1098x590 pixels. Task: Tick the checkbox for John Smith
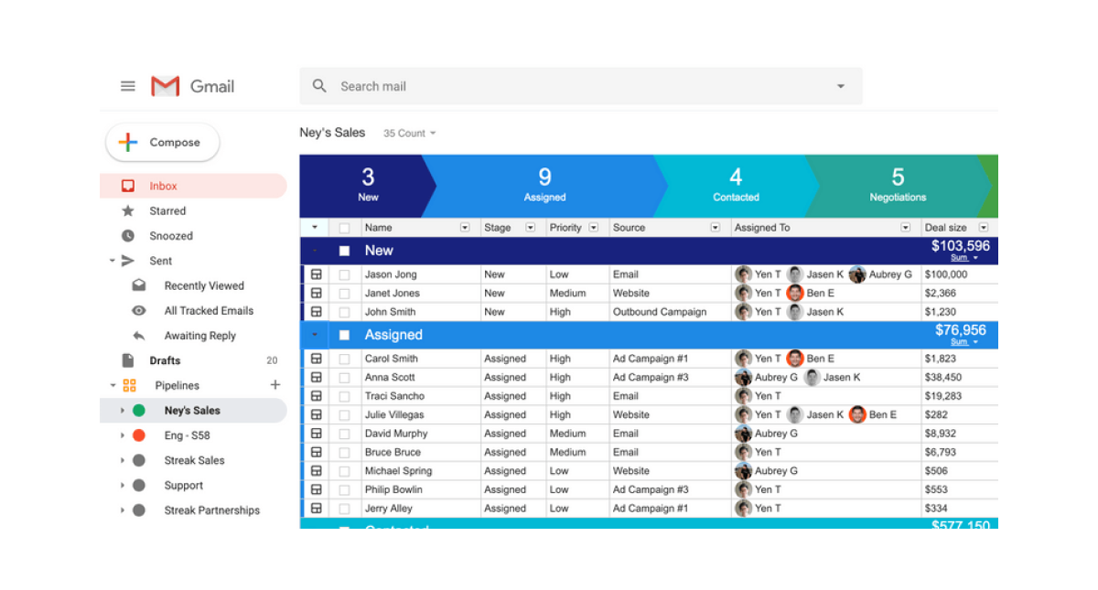[x=344, y=312]
